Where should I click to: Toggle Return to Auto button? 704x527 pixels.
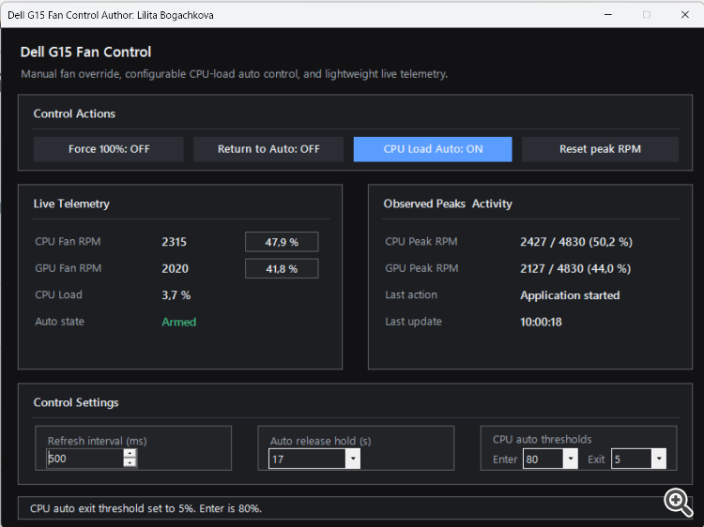coord(268,149)
